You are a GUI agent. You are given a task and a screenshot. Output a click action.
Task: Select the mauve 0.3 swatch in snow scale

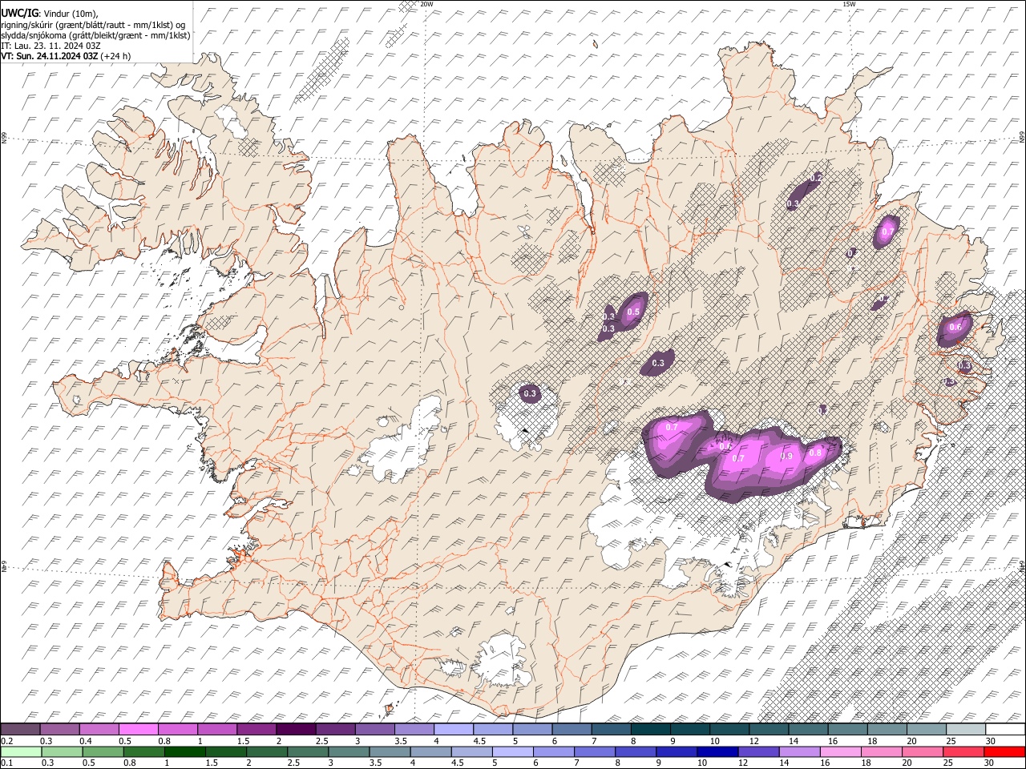tap(59, 730)
